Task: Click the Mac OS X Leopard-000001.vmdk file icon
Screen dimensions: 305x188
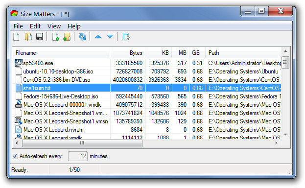Action: pyautogui.click(x=19, y=104)
